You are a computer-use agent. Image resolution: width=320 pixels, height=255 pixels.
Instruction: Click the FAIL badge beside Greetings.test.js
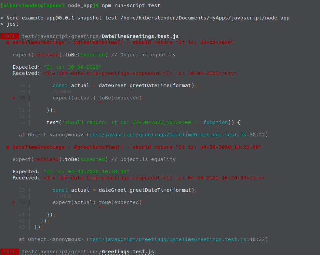(10, 252)
